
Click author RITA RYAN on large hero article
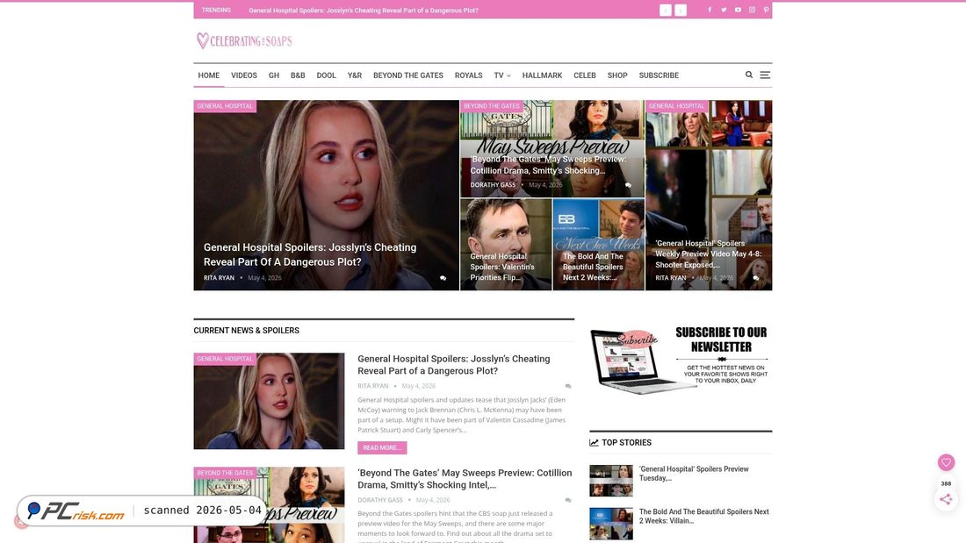tap(219, 278)
